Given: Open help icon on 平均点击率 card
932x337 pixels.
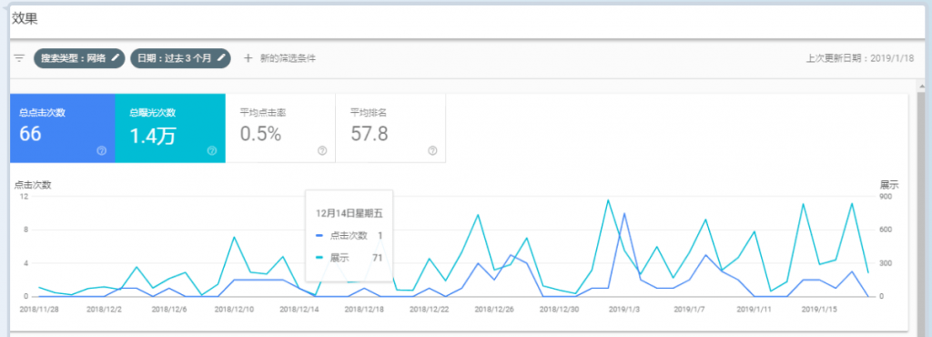Looking at the screenshot, I should click(x=322, y=151).
